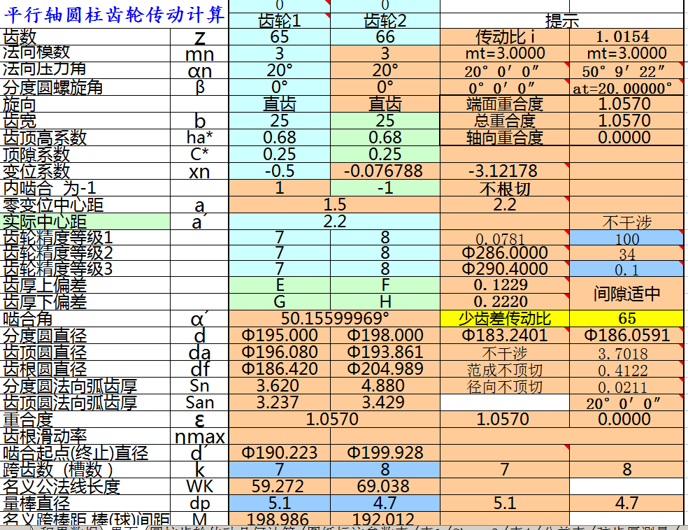Click 分度圆直径 value Φ198.000
The width and height of the screenshot is (688, 530).
[x=385, y=335]
